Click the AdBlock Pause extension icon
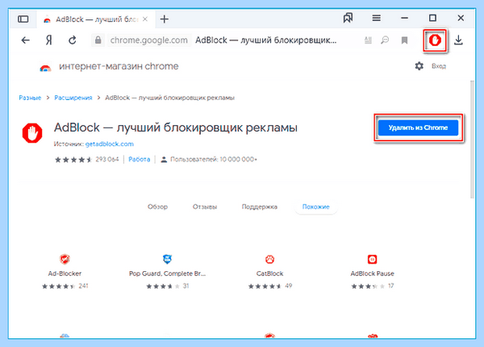The width and height of the screenshot is (484, 347). pos(372,259)
